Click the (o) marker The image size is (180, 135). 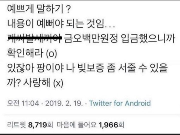click(x=51, y=54)
